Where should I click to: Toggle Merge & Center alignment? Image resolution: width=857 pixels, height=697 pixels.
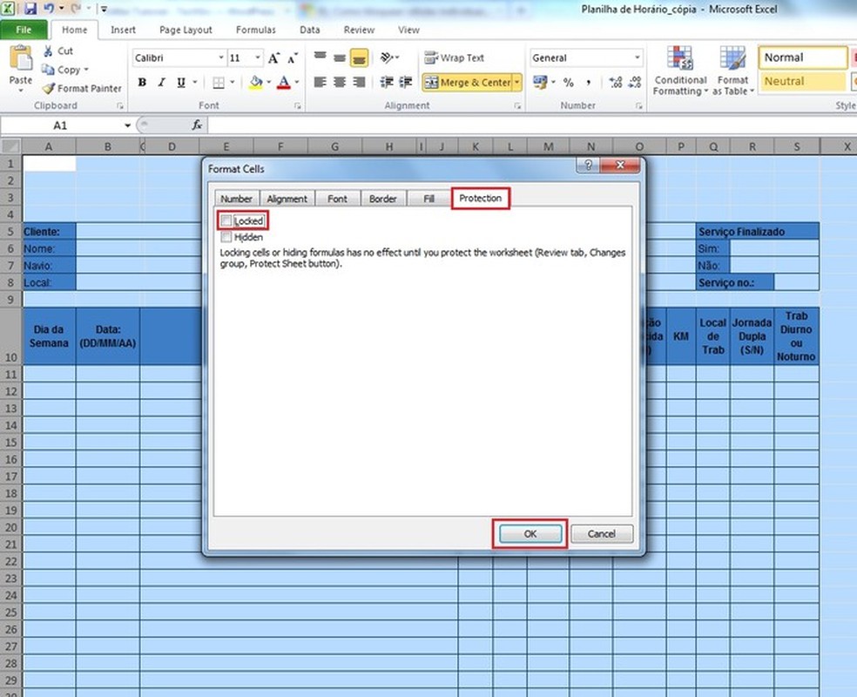coord(469,82)
